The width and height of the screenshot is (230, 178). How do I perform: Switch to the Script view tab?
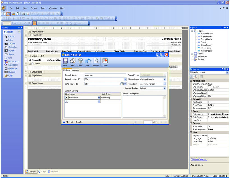[x=42, y=172]
